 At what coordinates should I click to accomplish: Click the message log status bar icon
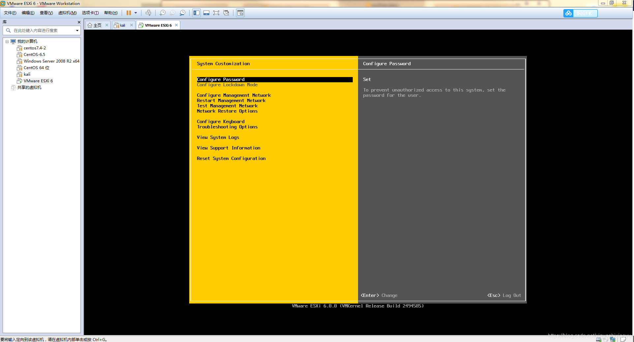point(623,339)
